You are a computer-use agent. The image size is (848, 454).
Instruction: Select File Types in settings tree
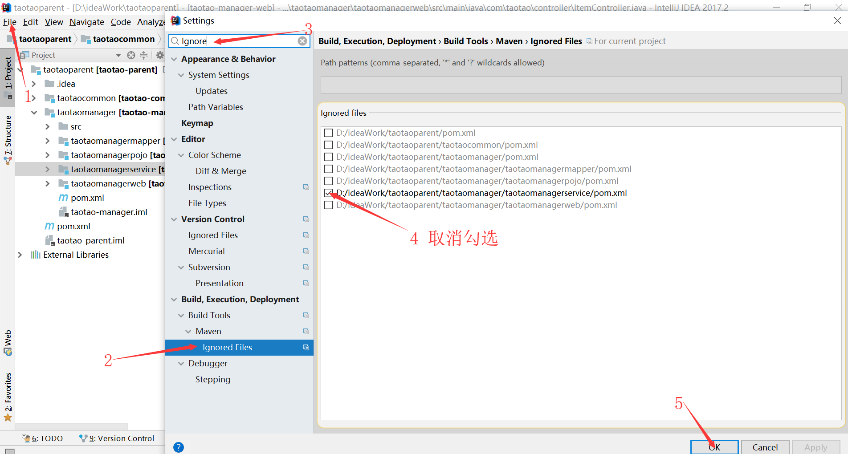click(207, 203)
